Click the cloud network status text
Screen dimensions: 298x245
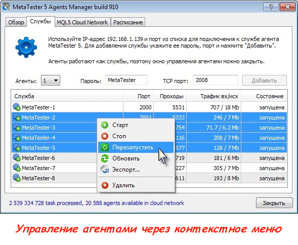(97, 203)
